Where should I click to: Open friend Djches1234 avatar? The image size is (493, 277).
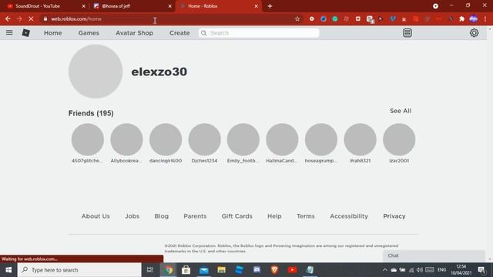click(204, 139)
